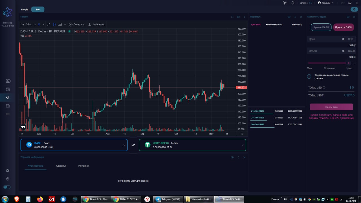Open the wallet sidebar icon
The height and width of the screenshot is (203, 361).
point(8,89)
